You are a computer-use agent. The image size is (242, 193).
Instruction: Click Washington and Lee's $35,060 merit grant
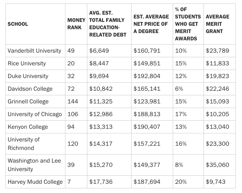pos(217,165)
